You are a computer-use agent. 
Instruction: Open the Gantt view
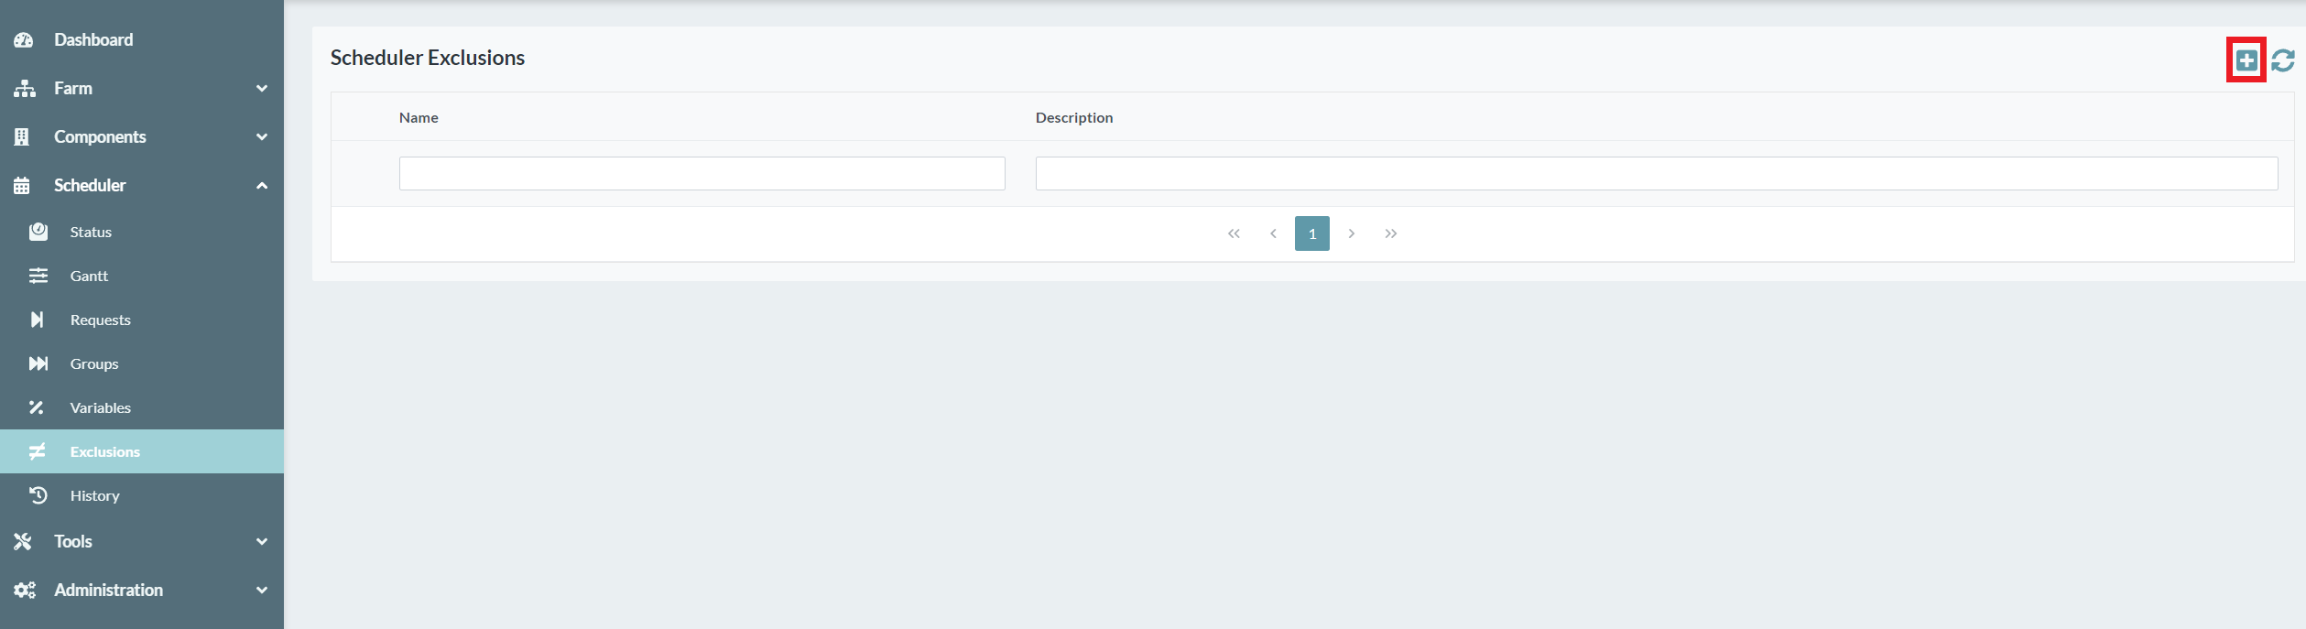click(x=89, y=277)
